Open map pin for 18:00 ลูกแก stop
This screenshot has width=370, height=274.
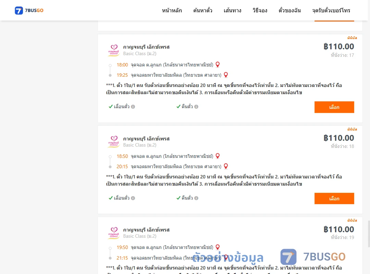point(218,64)
